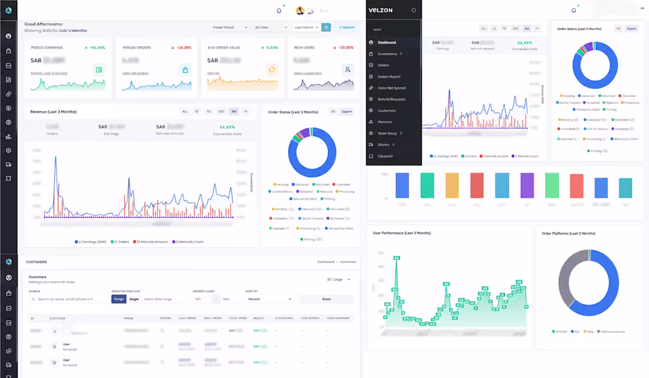Open Orders in the Velzon menu
Viewport: 649px width, 378px height.
point(383,65)
